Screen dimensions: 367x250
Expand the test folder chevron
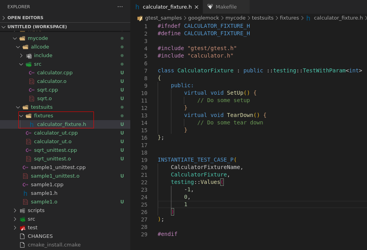click(15, 228)
